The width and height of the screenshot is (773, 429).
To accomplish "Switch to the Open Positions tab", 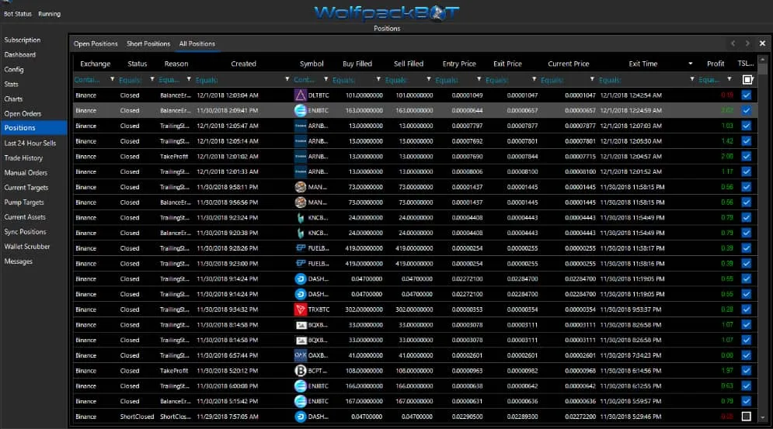I will (96, 44).
